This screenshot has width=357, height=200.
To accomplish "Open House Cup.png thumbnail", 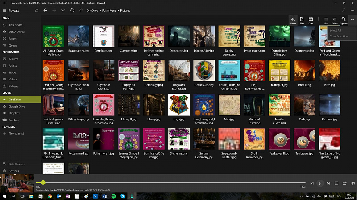I will click(x=204, y=71).
